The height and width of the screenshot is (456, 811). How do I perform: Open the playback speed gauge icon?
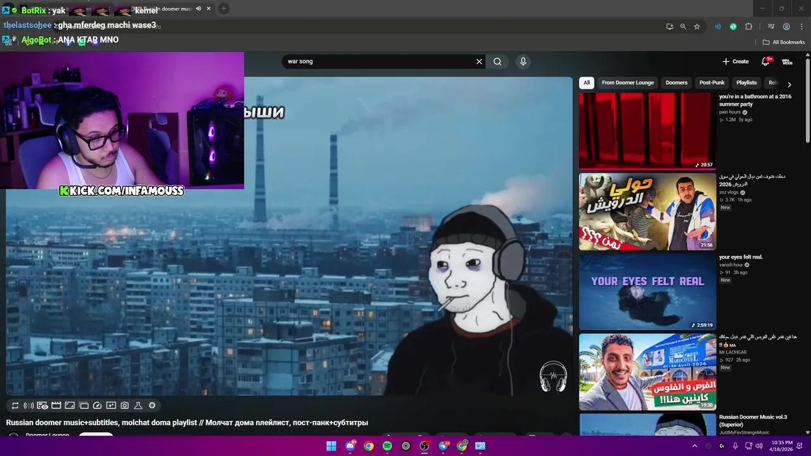click(97, 405)
